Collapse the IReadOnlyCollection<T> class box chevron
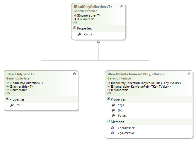Screen dimensions: 196x141 (x=121, y=6)
